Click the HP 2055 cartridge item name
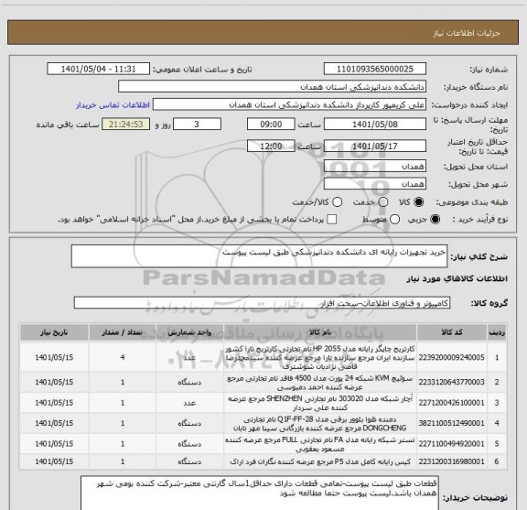This screenshot has width=527, height=510. [320, 357]
